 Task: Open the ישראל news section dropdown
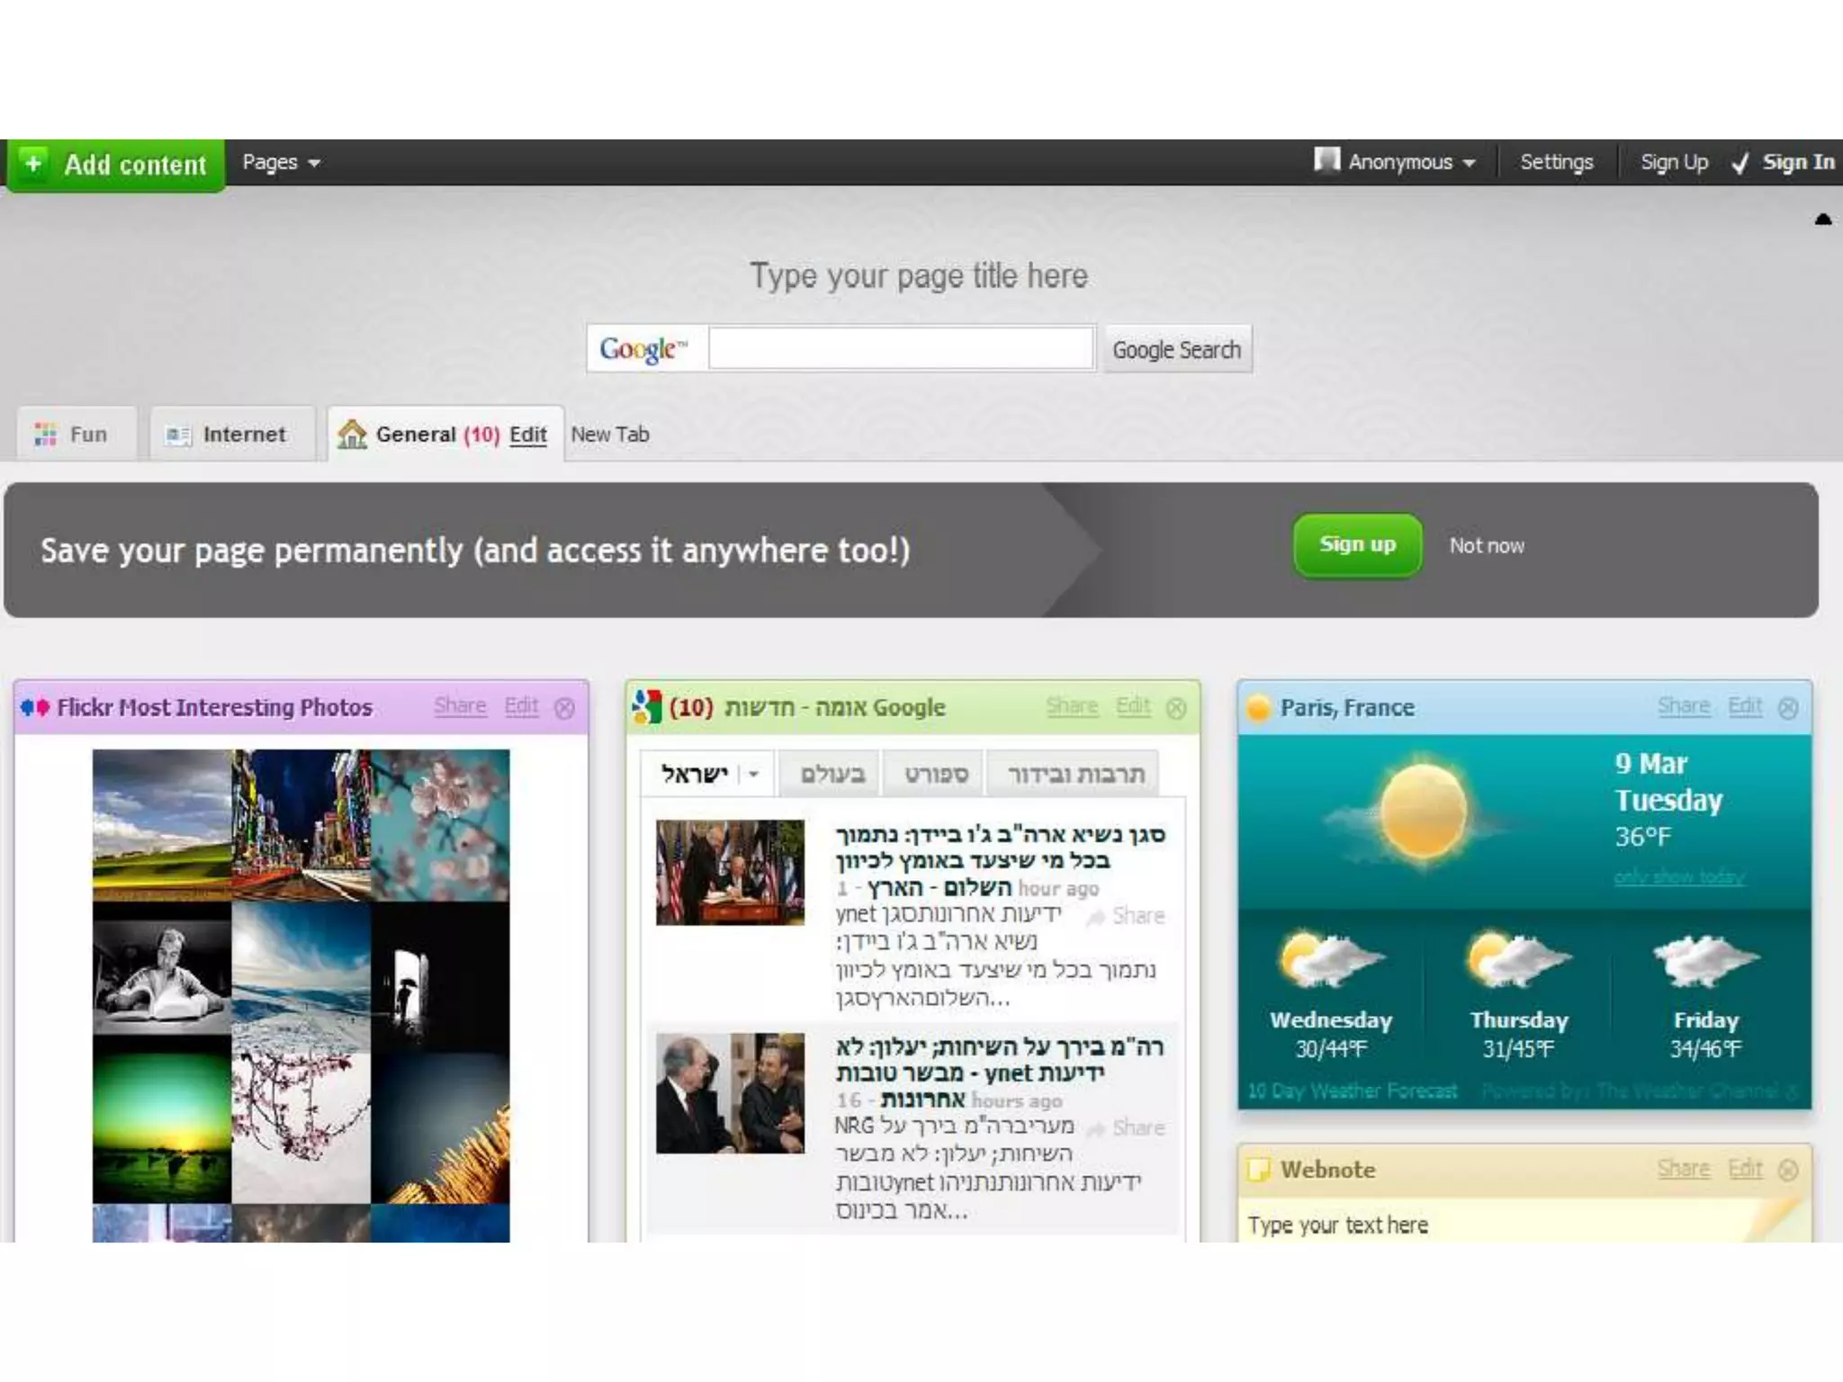[754, 774]
